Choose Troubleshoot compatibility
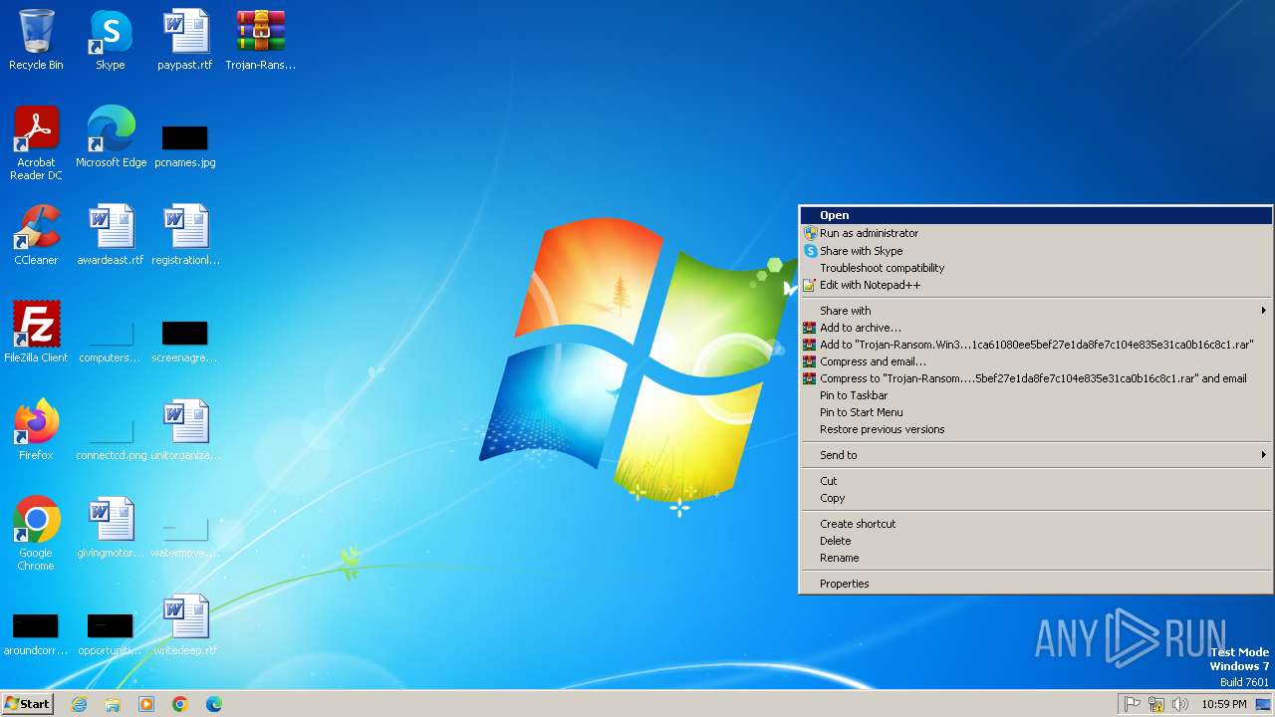The width and height of the screenshot is (1275, 717). coord(1036,268)
